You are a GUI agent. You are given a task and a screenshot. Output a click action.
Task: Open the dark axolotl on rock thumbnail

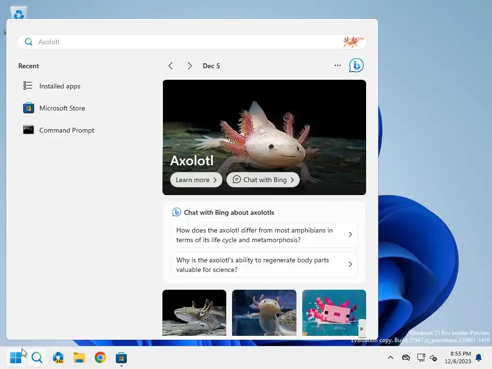194,312
